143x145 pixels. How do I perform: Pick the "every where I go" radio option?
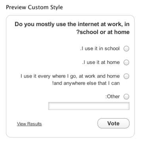pyautogui.click(x=126, y=76)
